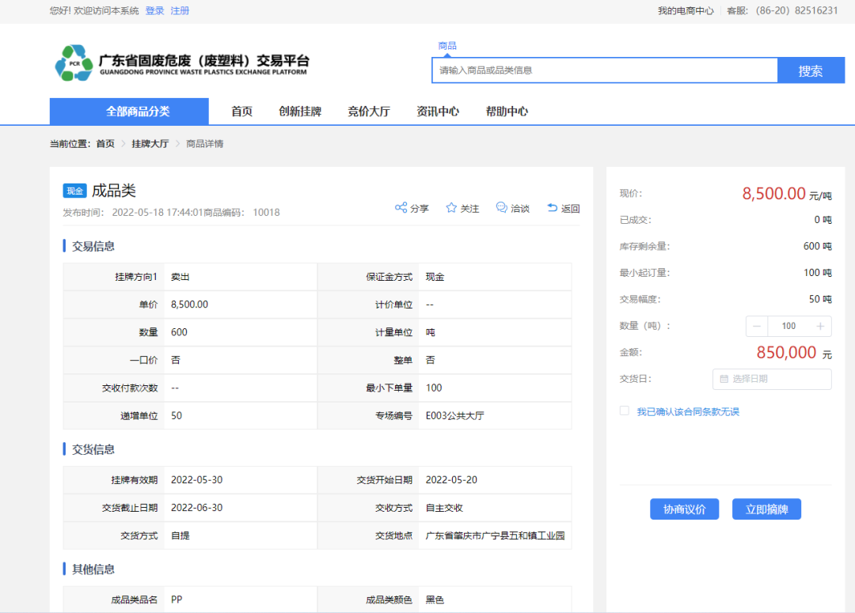The width and height of the screenshot is (855, 613).
Task: Click the 自提 value in 交货方式 row
Action: click(180, 535)
